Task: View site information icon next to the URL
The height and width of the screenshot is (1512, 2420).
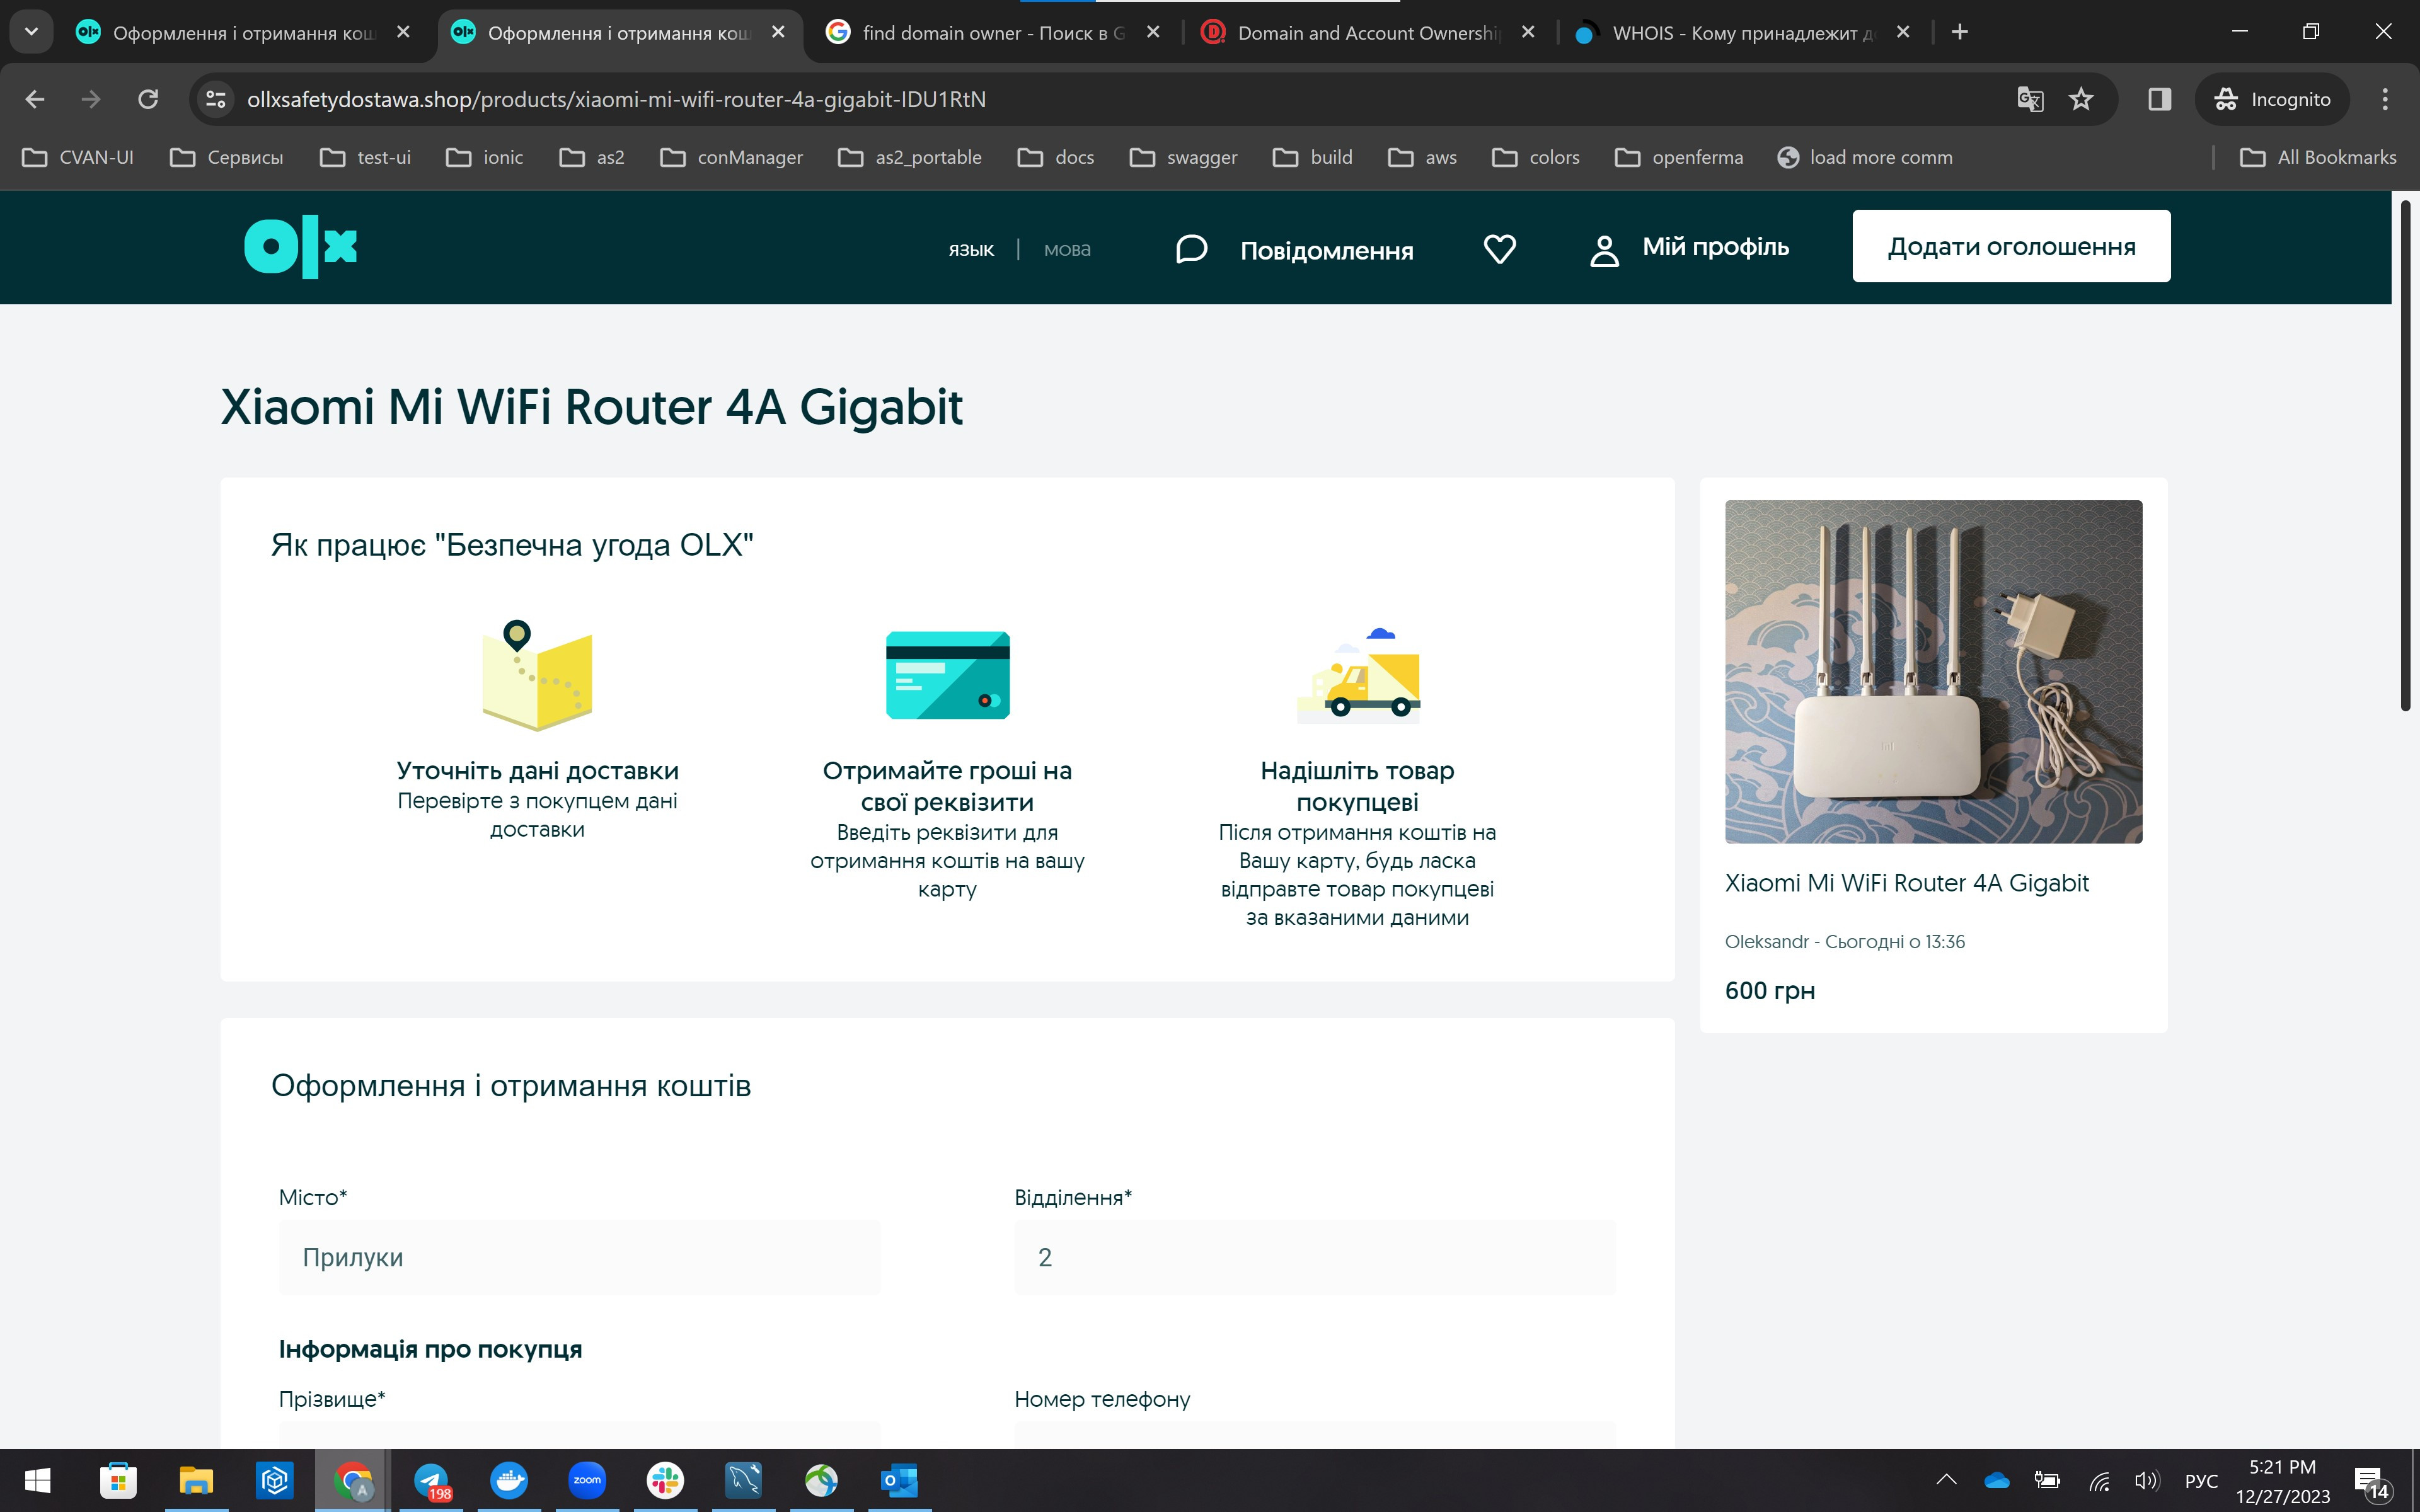Action: [215, 99]
